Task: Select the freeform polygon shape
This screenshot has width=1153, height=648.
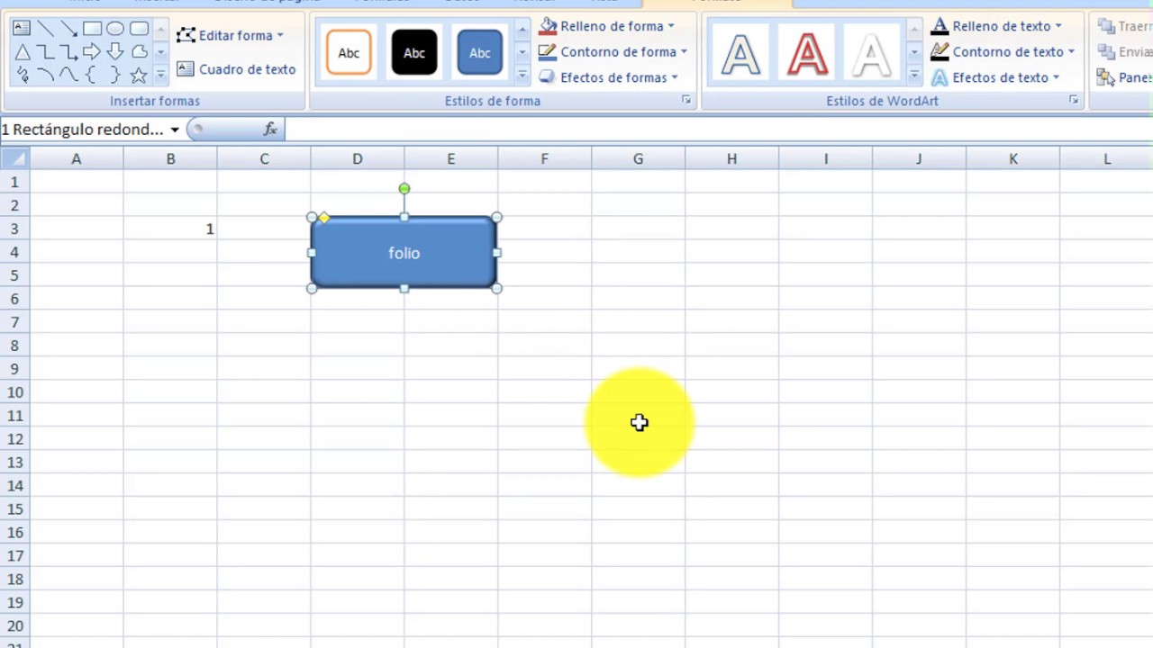Action: (140, 51)
